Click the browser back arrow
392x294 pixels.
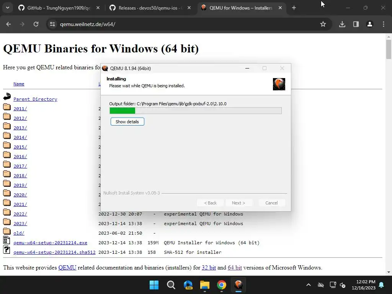(8, 24)
